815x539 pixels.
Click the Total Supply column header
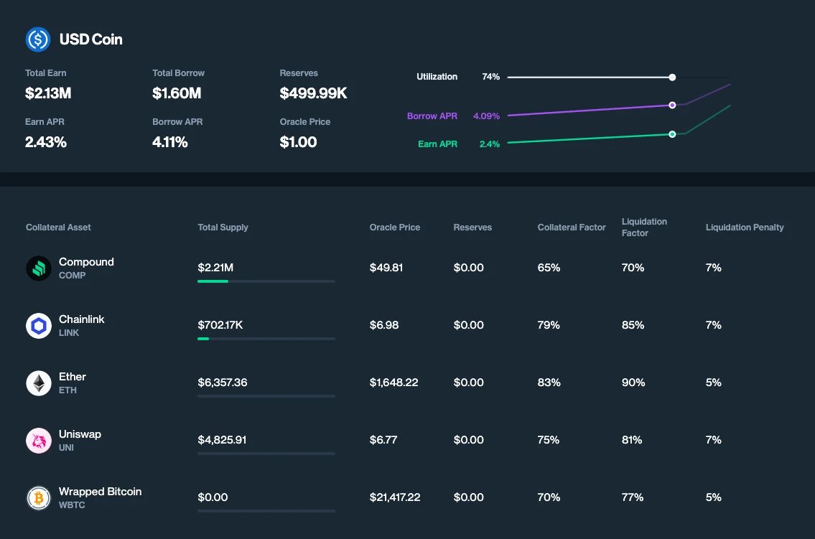point(223,228)
